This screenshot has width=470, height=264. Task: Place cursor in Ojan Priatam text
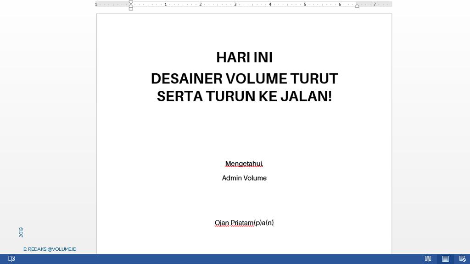tap(234, 223)
